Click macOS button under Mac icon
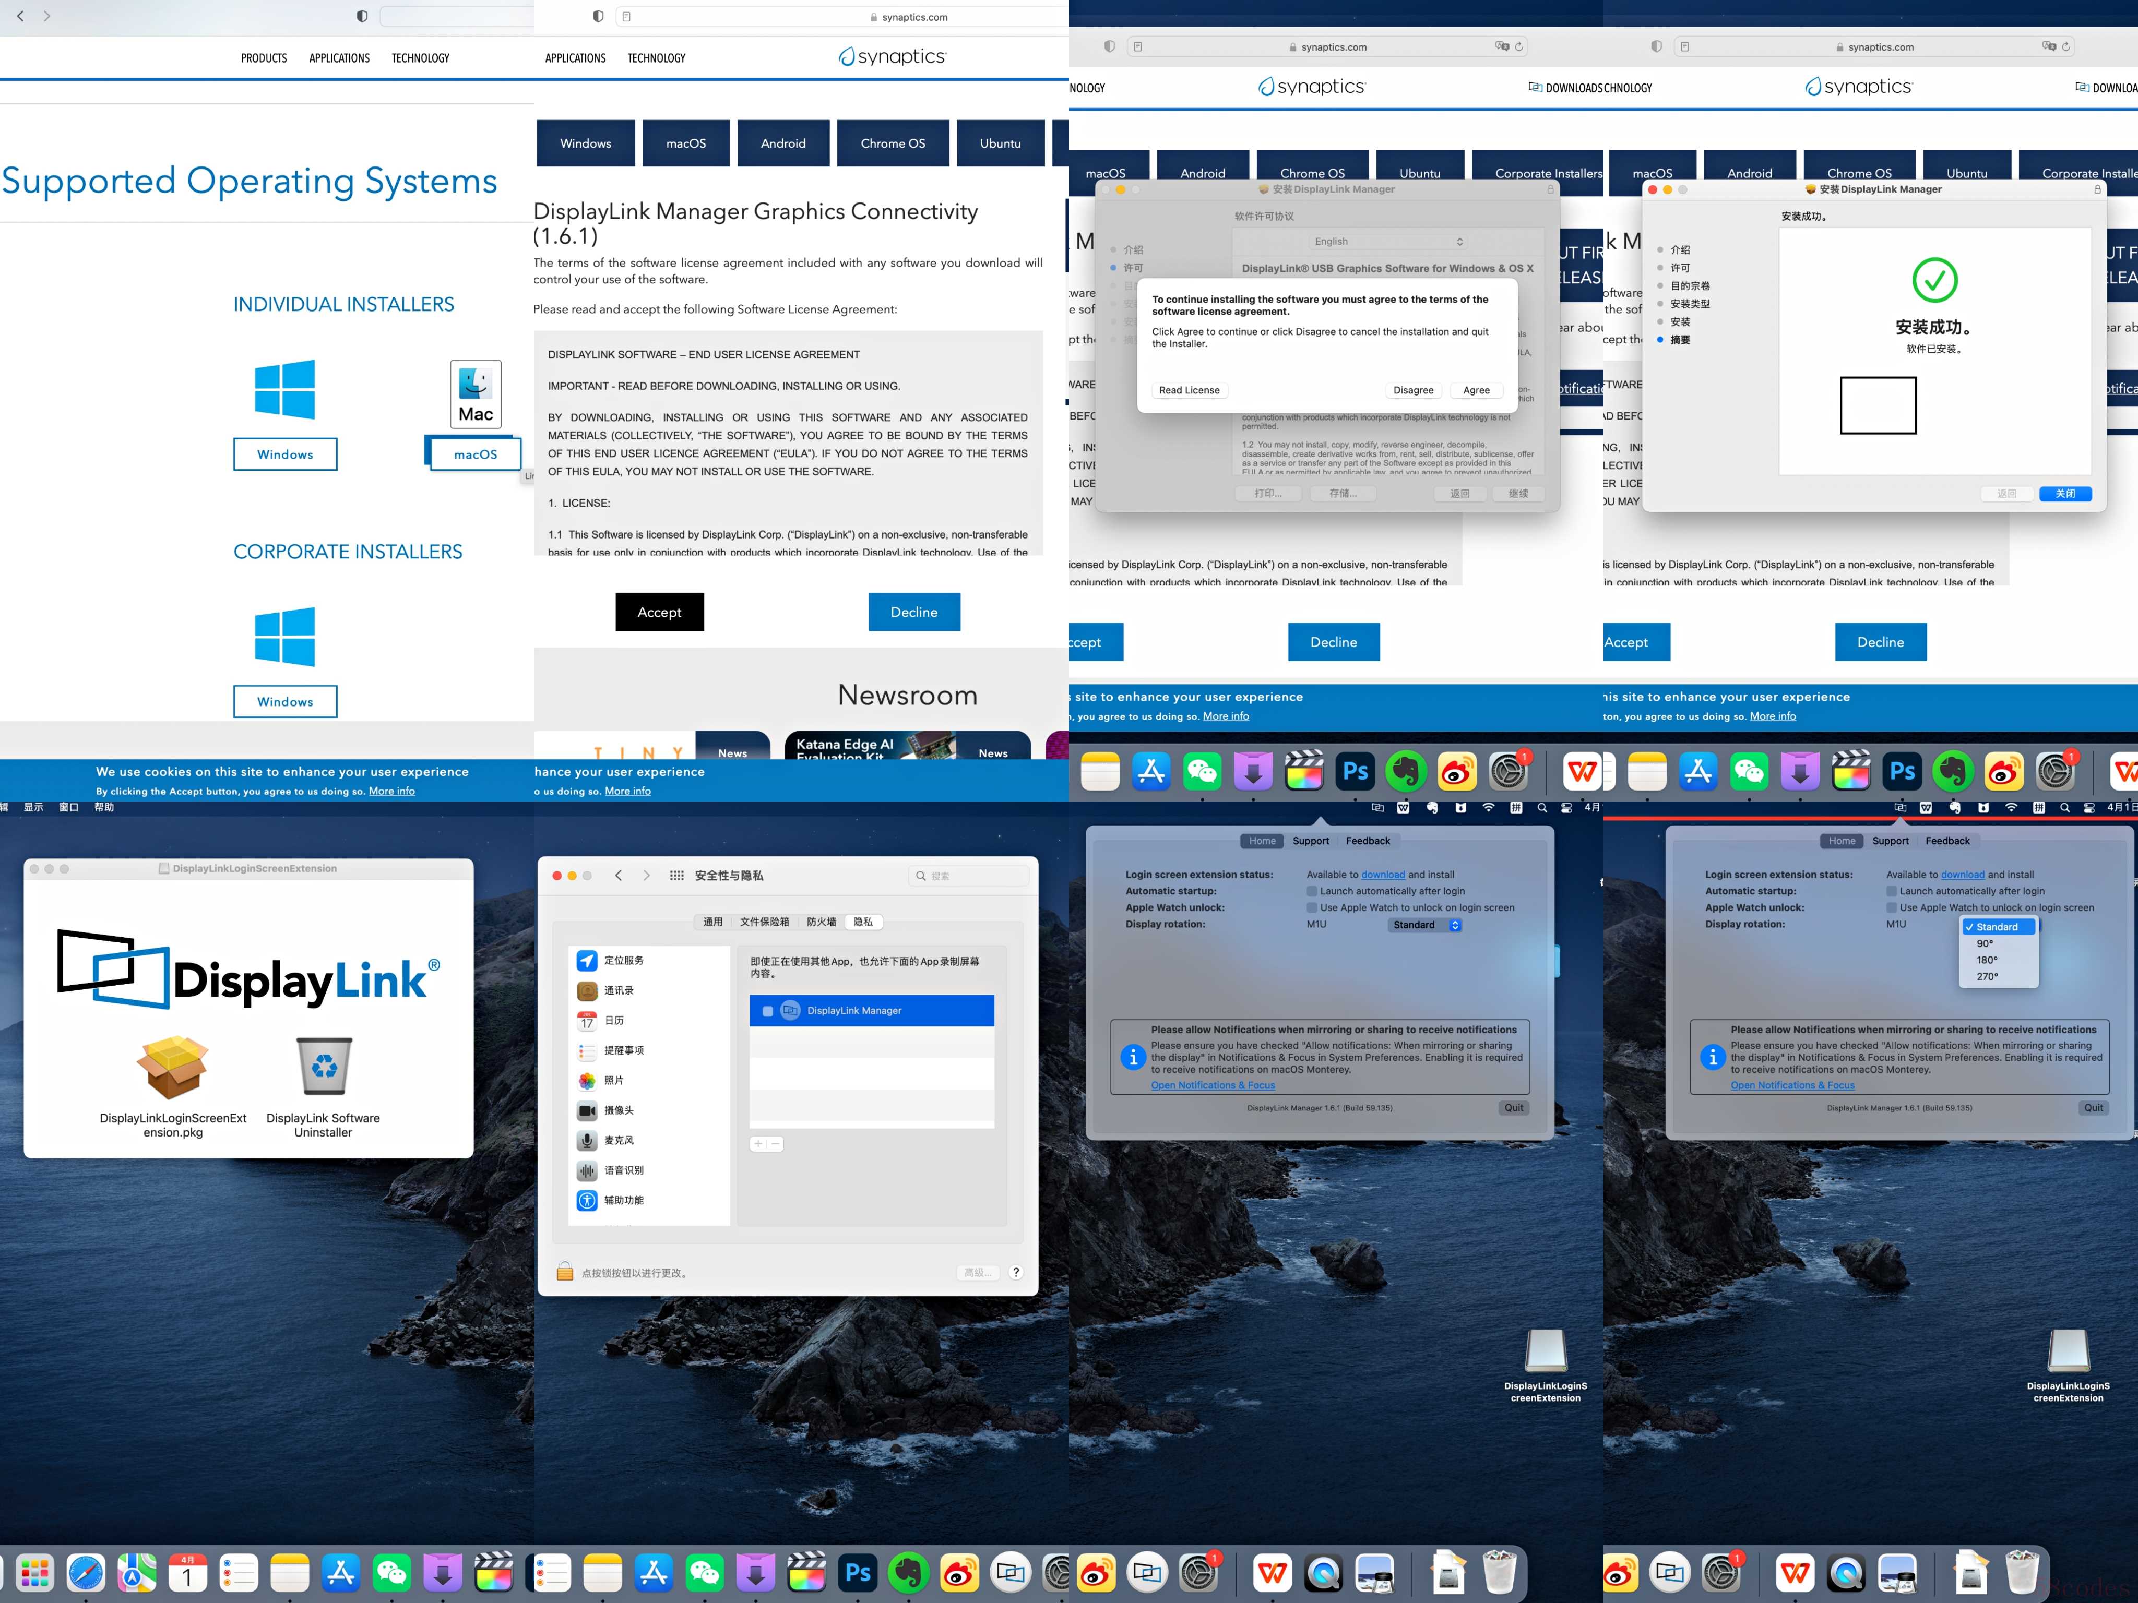 pyautogui.click(x=476, y=454)
